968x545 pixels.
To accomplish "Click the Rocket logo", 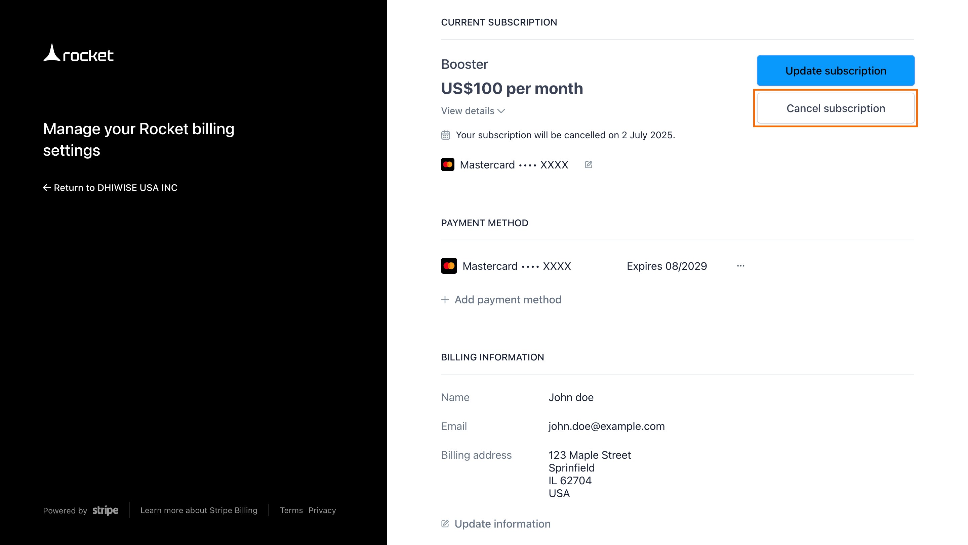I will [78, 53].
